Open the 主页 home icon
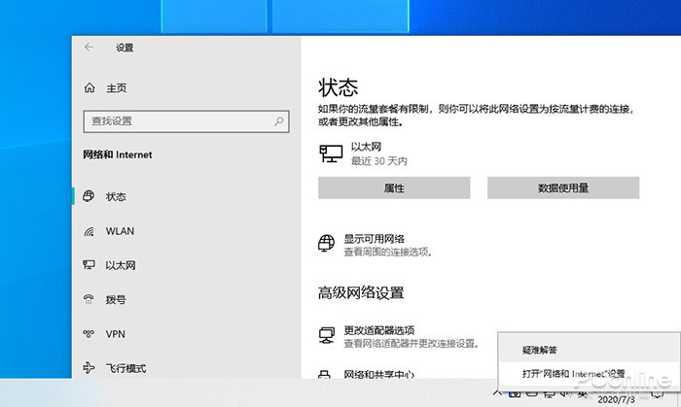681x407 pixels. [90, 88]
